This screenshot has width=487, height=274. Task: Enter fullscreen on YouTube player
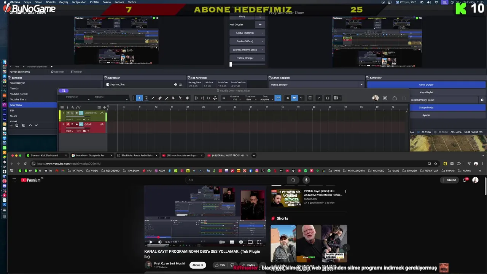[x=259, y=242]
